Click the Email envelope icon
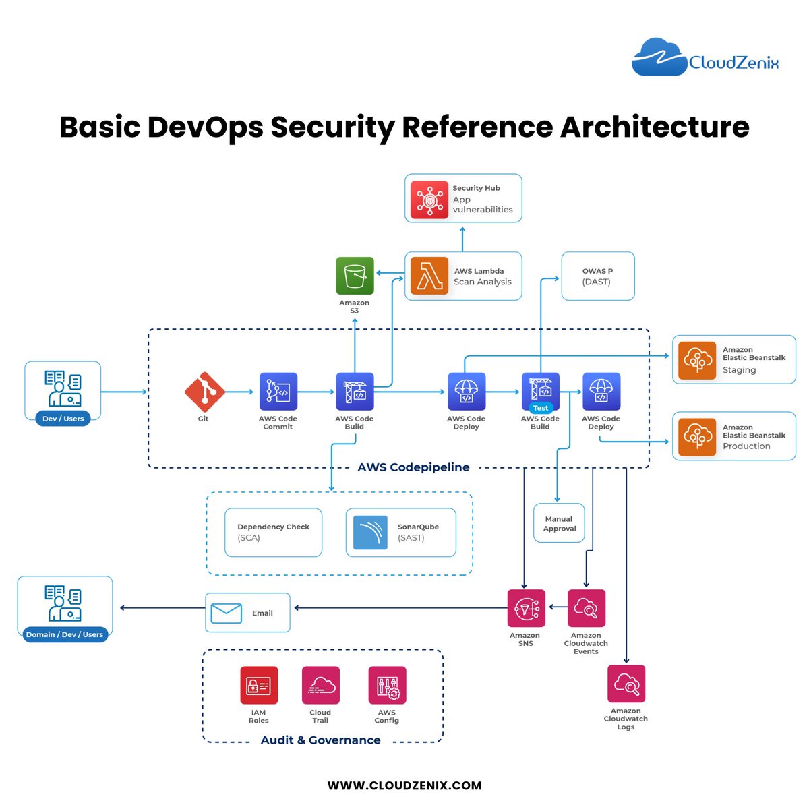This screenshot has height=809, width=809. [x=227, y=613]
